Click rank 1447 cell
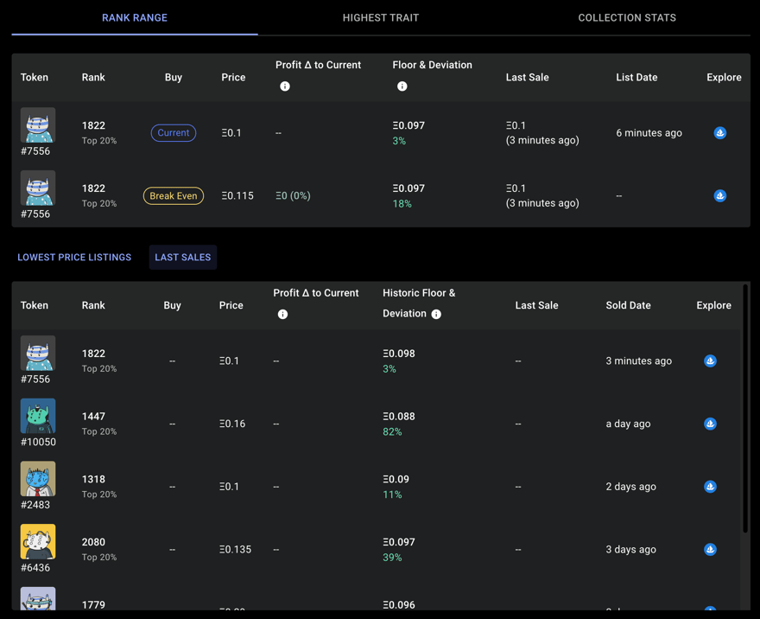This screenshot has height=619, width=760. (x=93, y=417)
